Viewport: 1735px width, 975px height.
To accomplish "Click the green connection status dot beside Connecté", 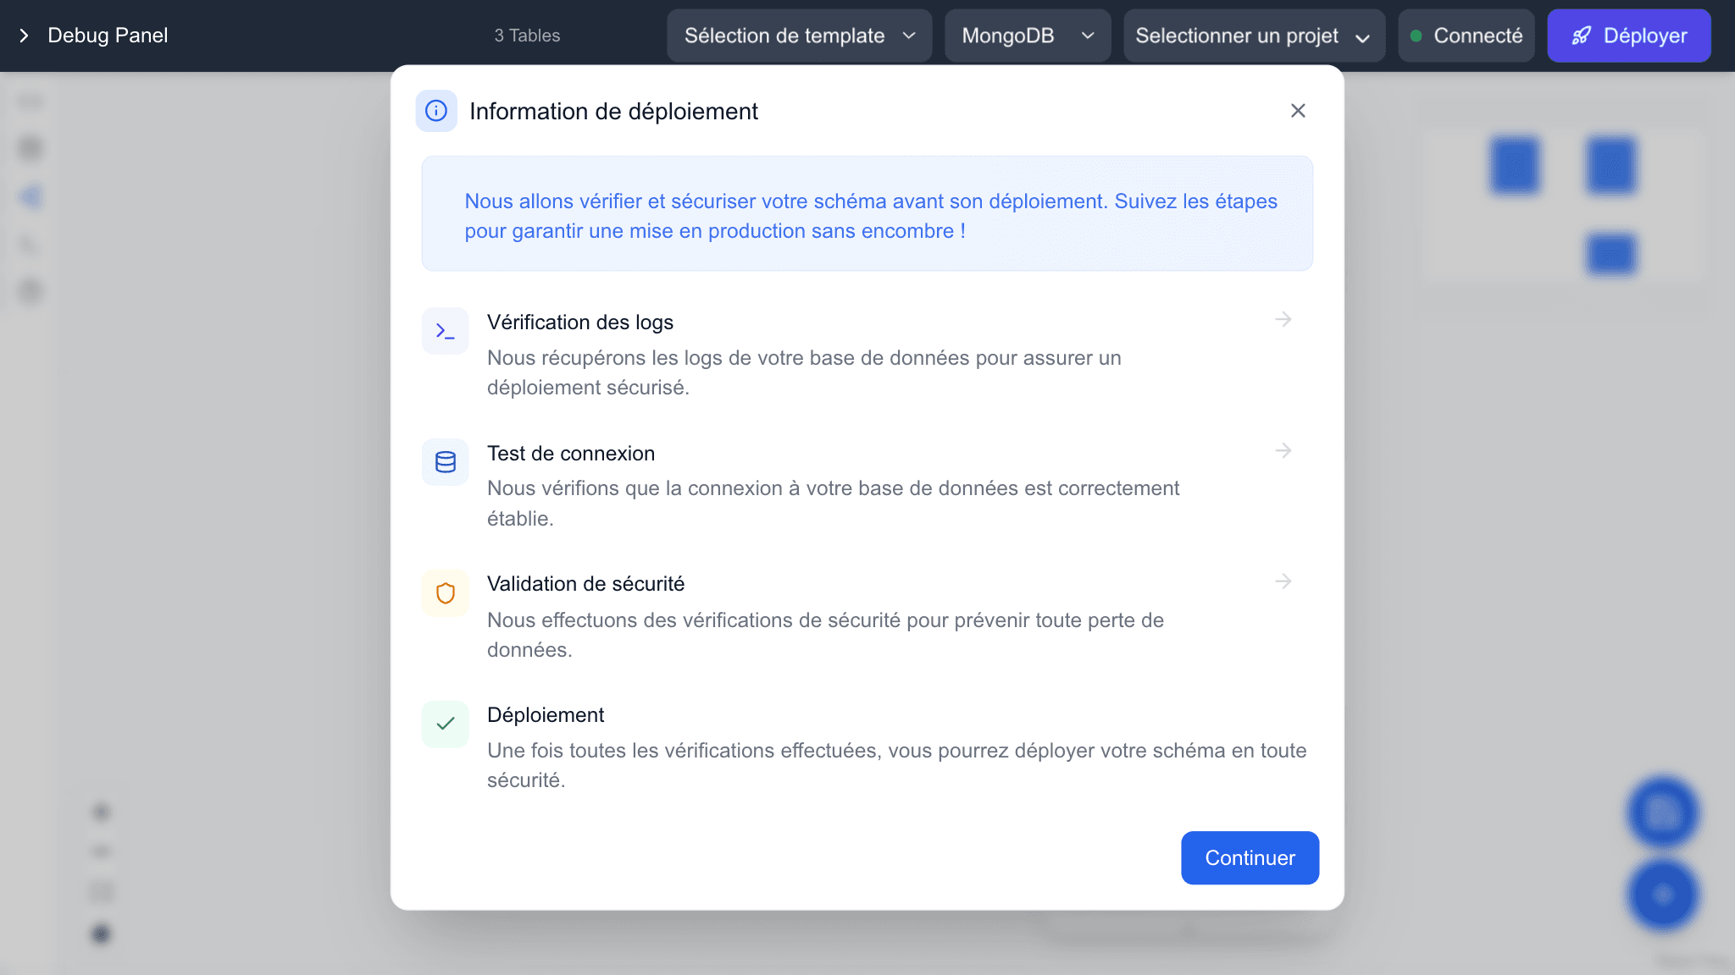I will (1415, 36).
